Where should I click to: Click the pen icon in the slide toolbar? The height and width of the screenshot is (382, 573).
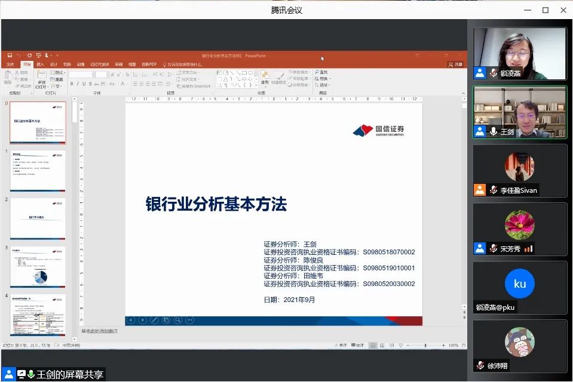154,321
